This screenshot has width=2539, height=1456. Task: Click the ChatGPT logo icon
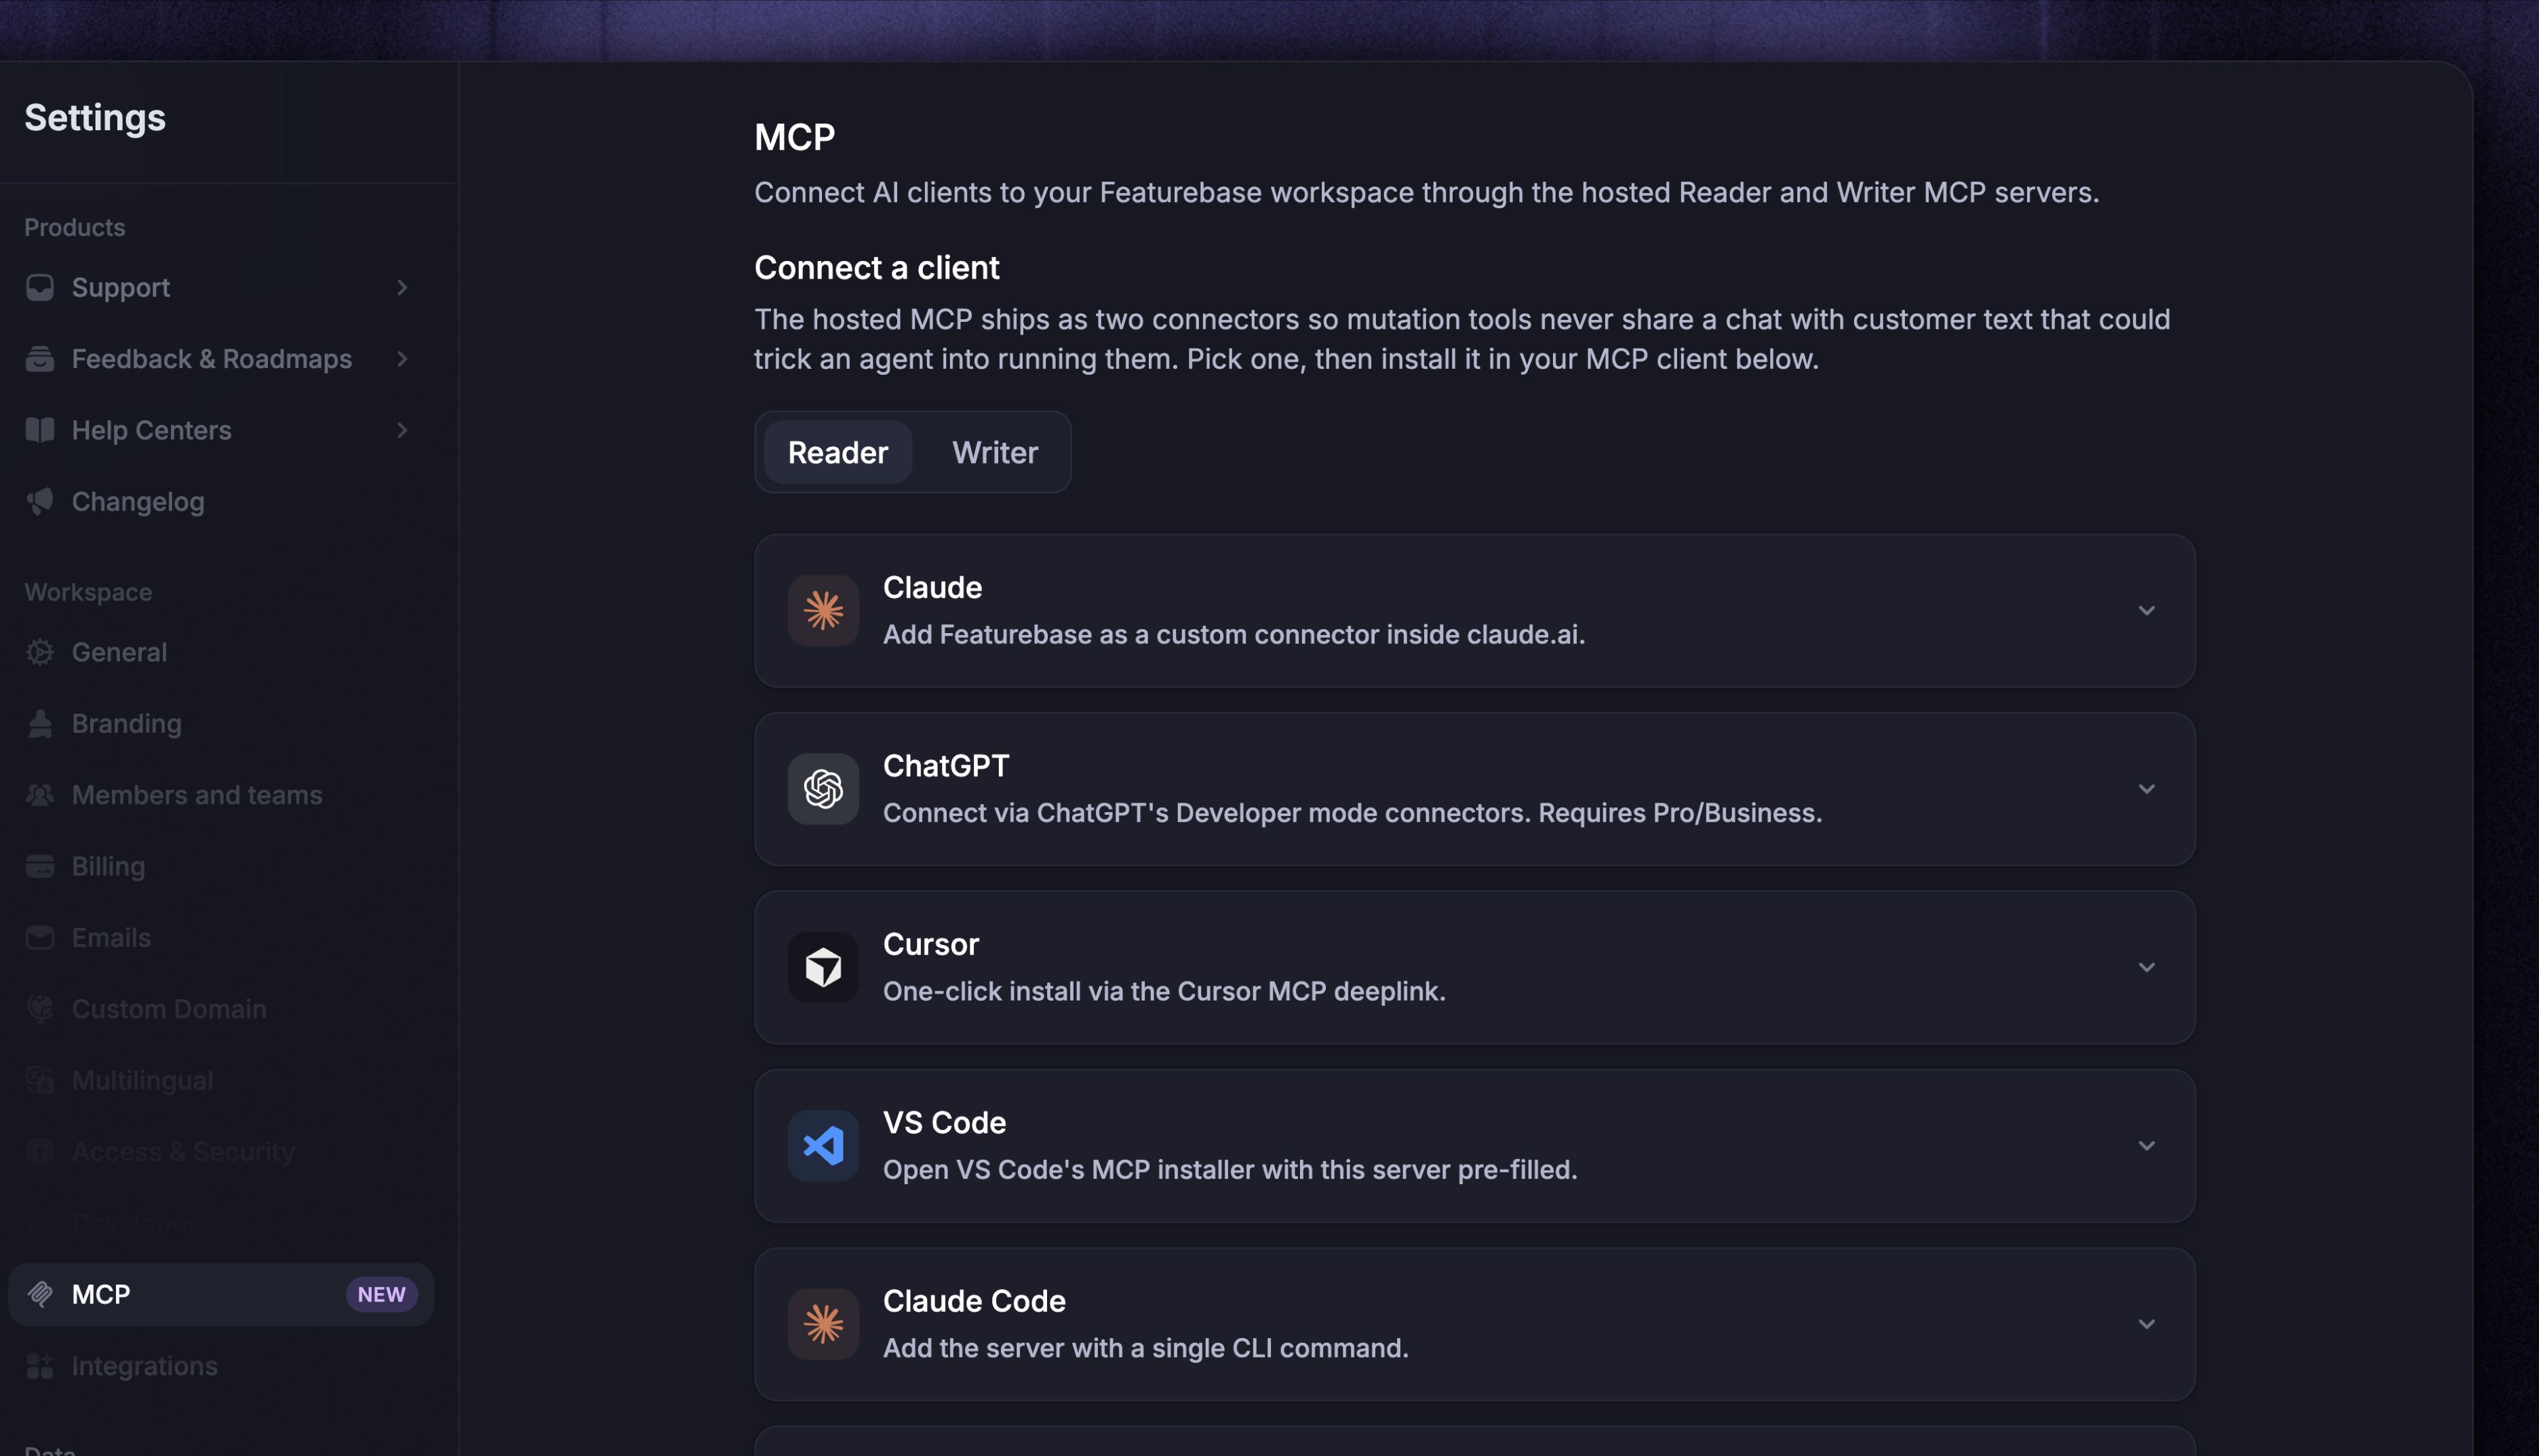click(823, 789)
